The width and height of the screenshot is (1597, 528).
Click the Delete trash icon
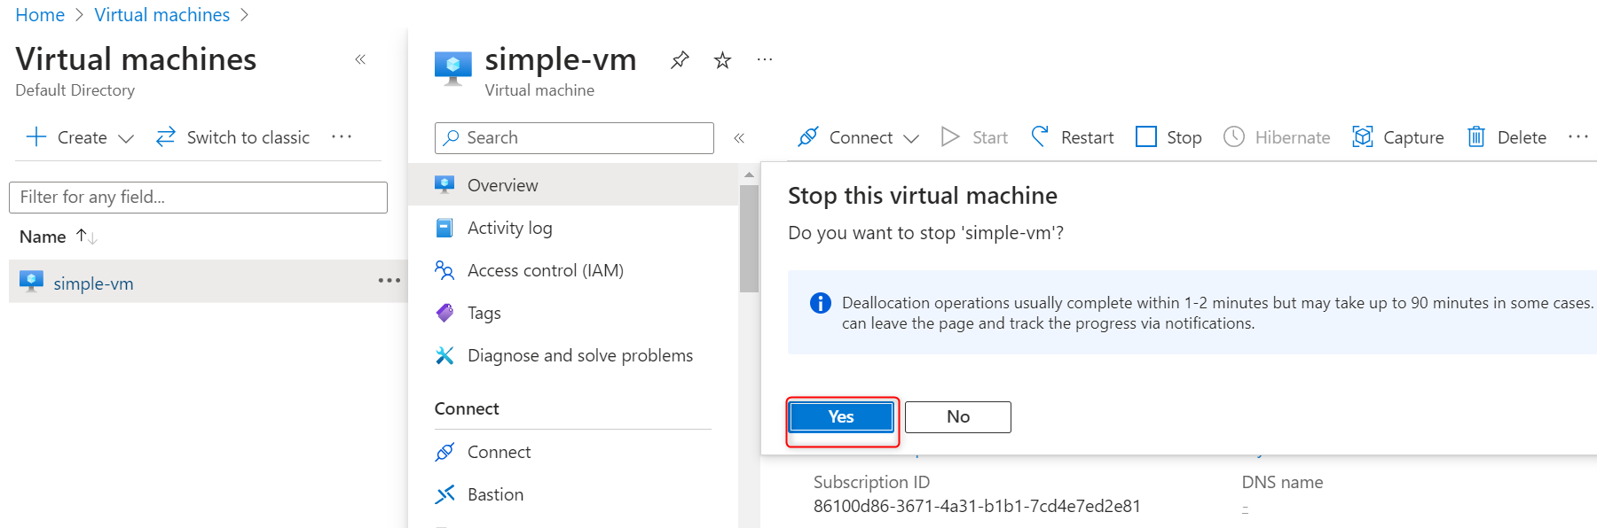click(x=1475, y=136)
